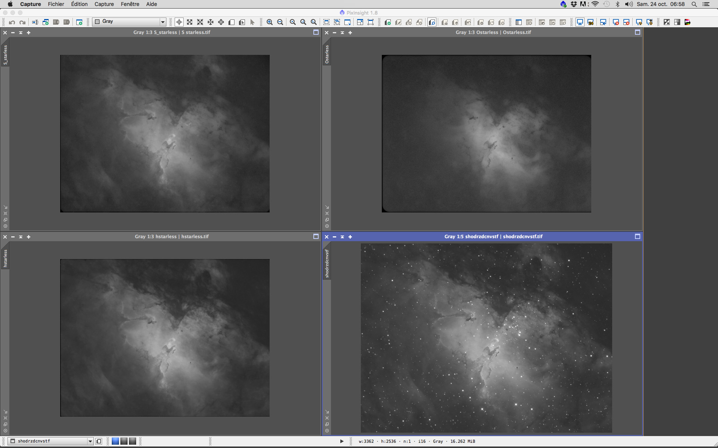
Task: Click the new image window icon
Action: tap(79, 22)
